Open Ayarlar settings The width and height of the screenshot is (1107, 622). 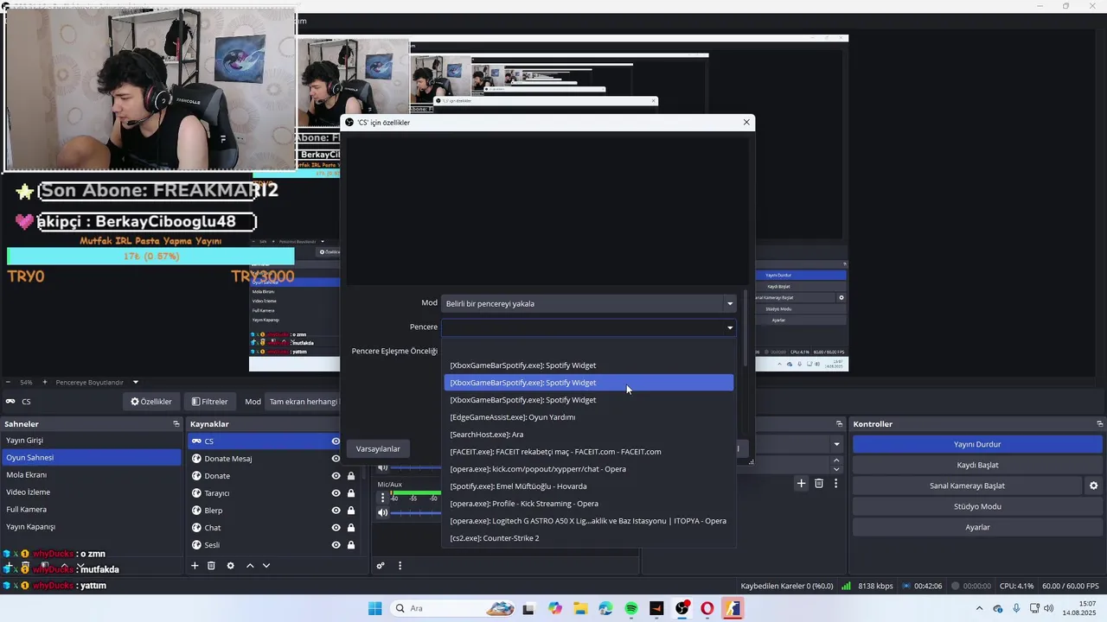point(977,527)
